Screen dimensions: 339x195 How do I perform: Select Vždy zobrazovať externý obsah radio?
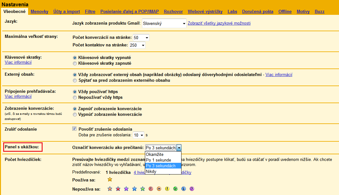click(x=75, y=75)
